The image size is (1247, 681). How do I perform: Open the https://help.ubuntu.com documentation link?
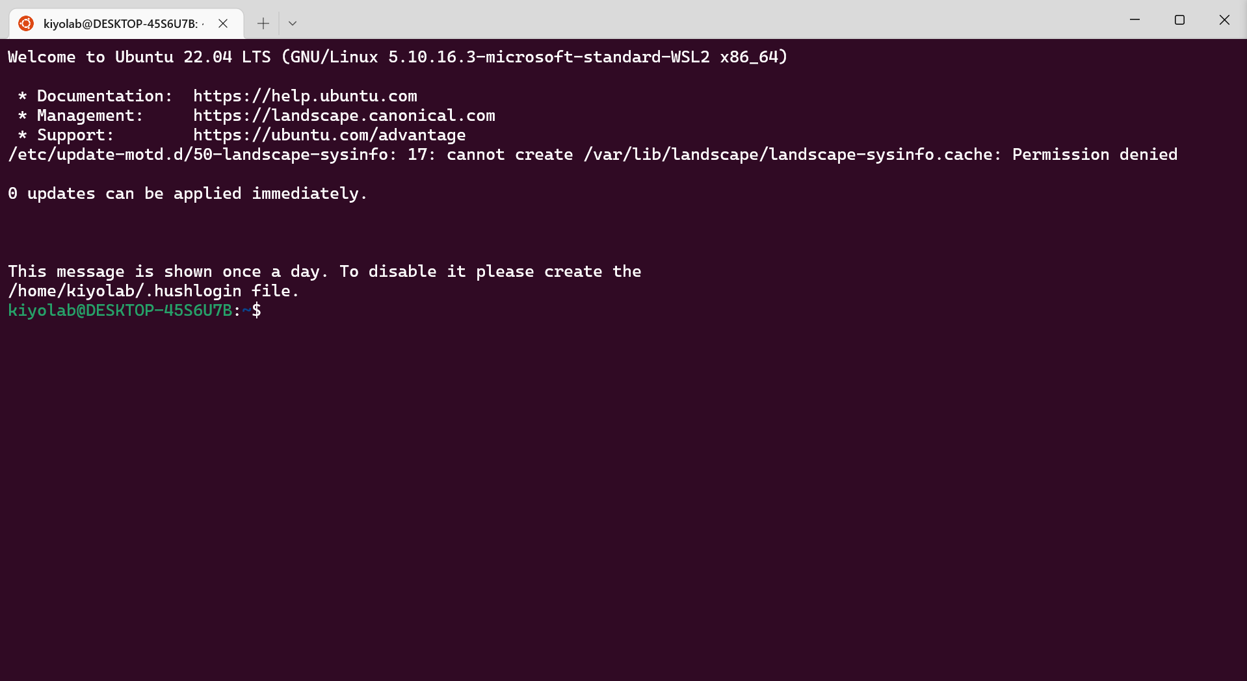click(304, 96)
